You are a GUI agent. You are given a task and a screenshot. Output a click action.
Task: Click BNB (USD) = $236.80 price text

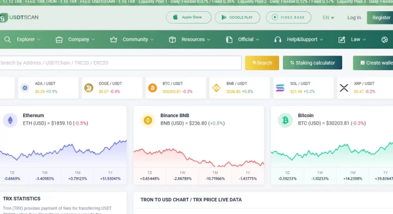(x=192, y=123)
